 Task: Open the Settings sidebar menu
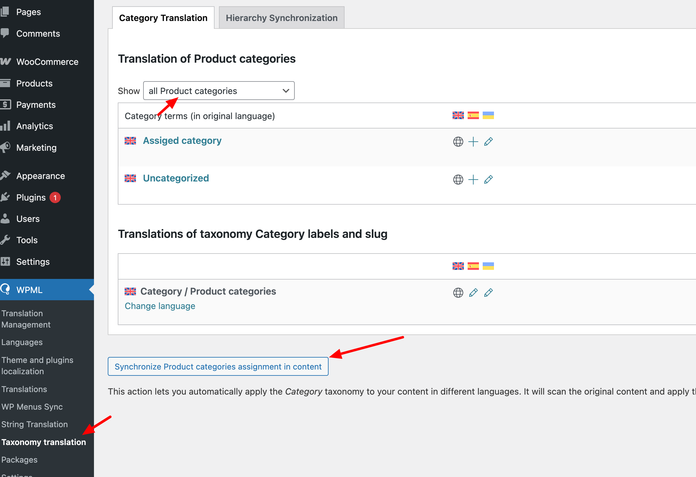[x=33, y=262]
